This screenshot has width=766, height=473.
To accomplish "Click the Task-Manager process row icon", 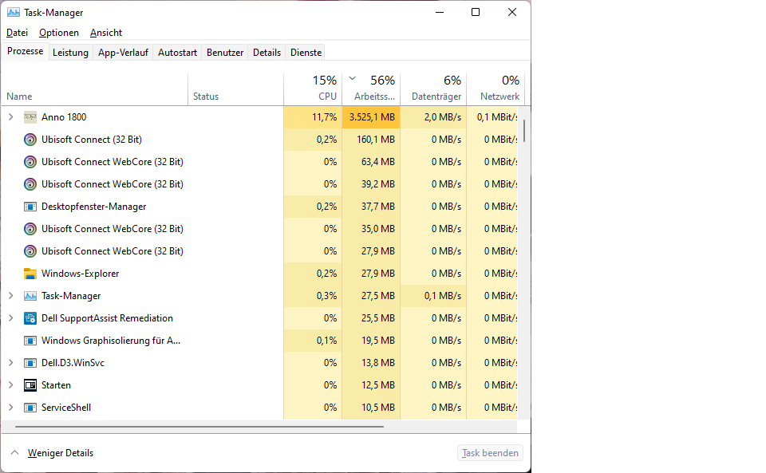I will [30, 296].
